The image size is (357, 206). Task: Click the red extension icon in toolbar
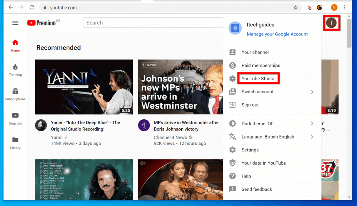[x=310, y=8]
